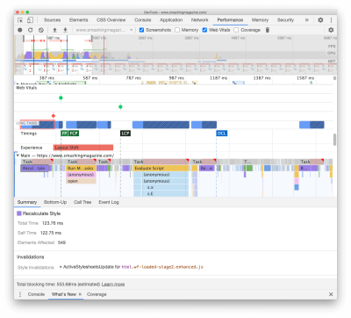Open the Application panel
The image size is (351, 318).
(x=171, y=20)
